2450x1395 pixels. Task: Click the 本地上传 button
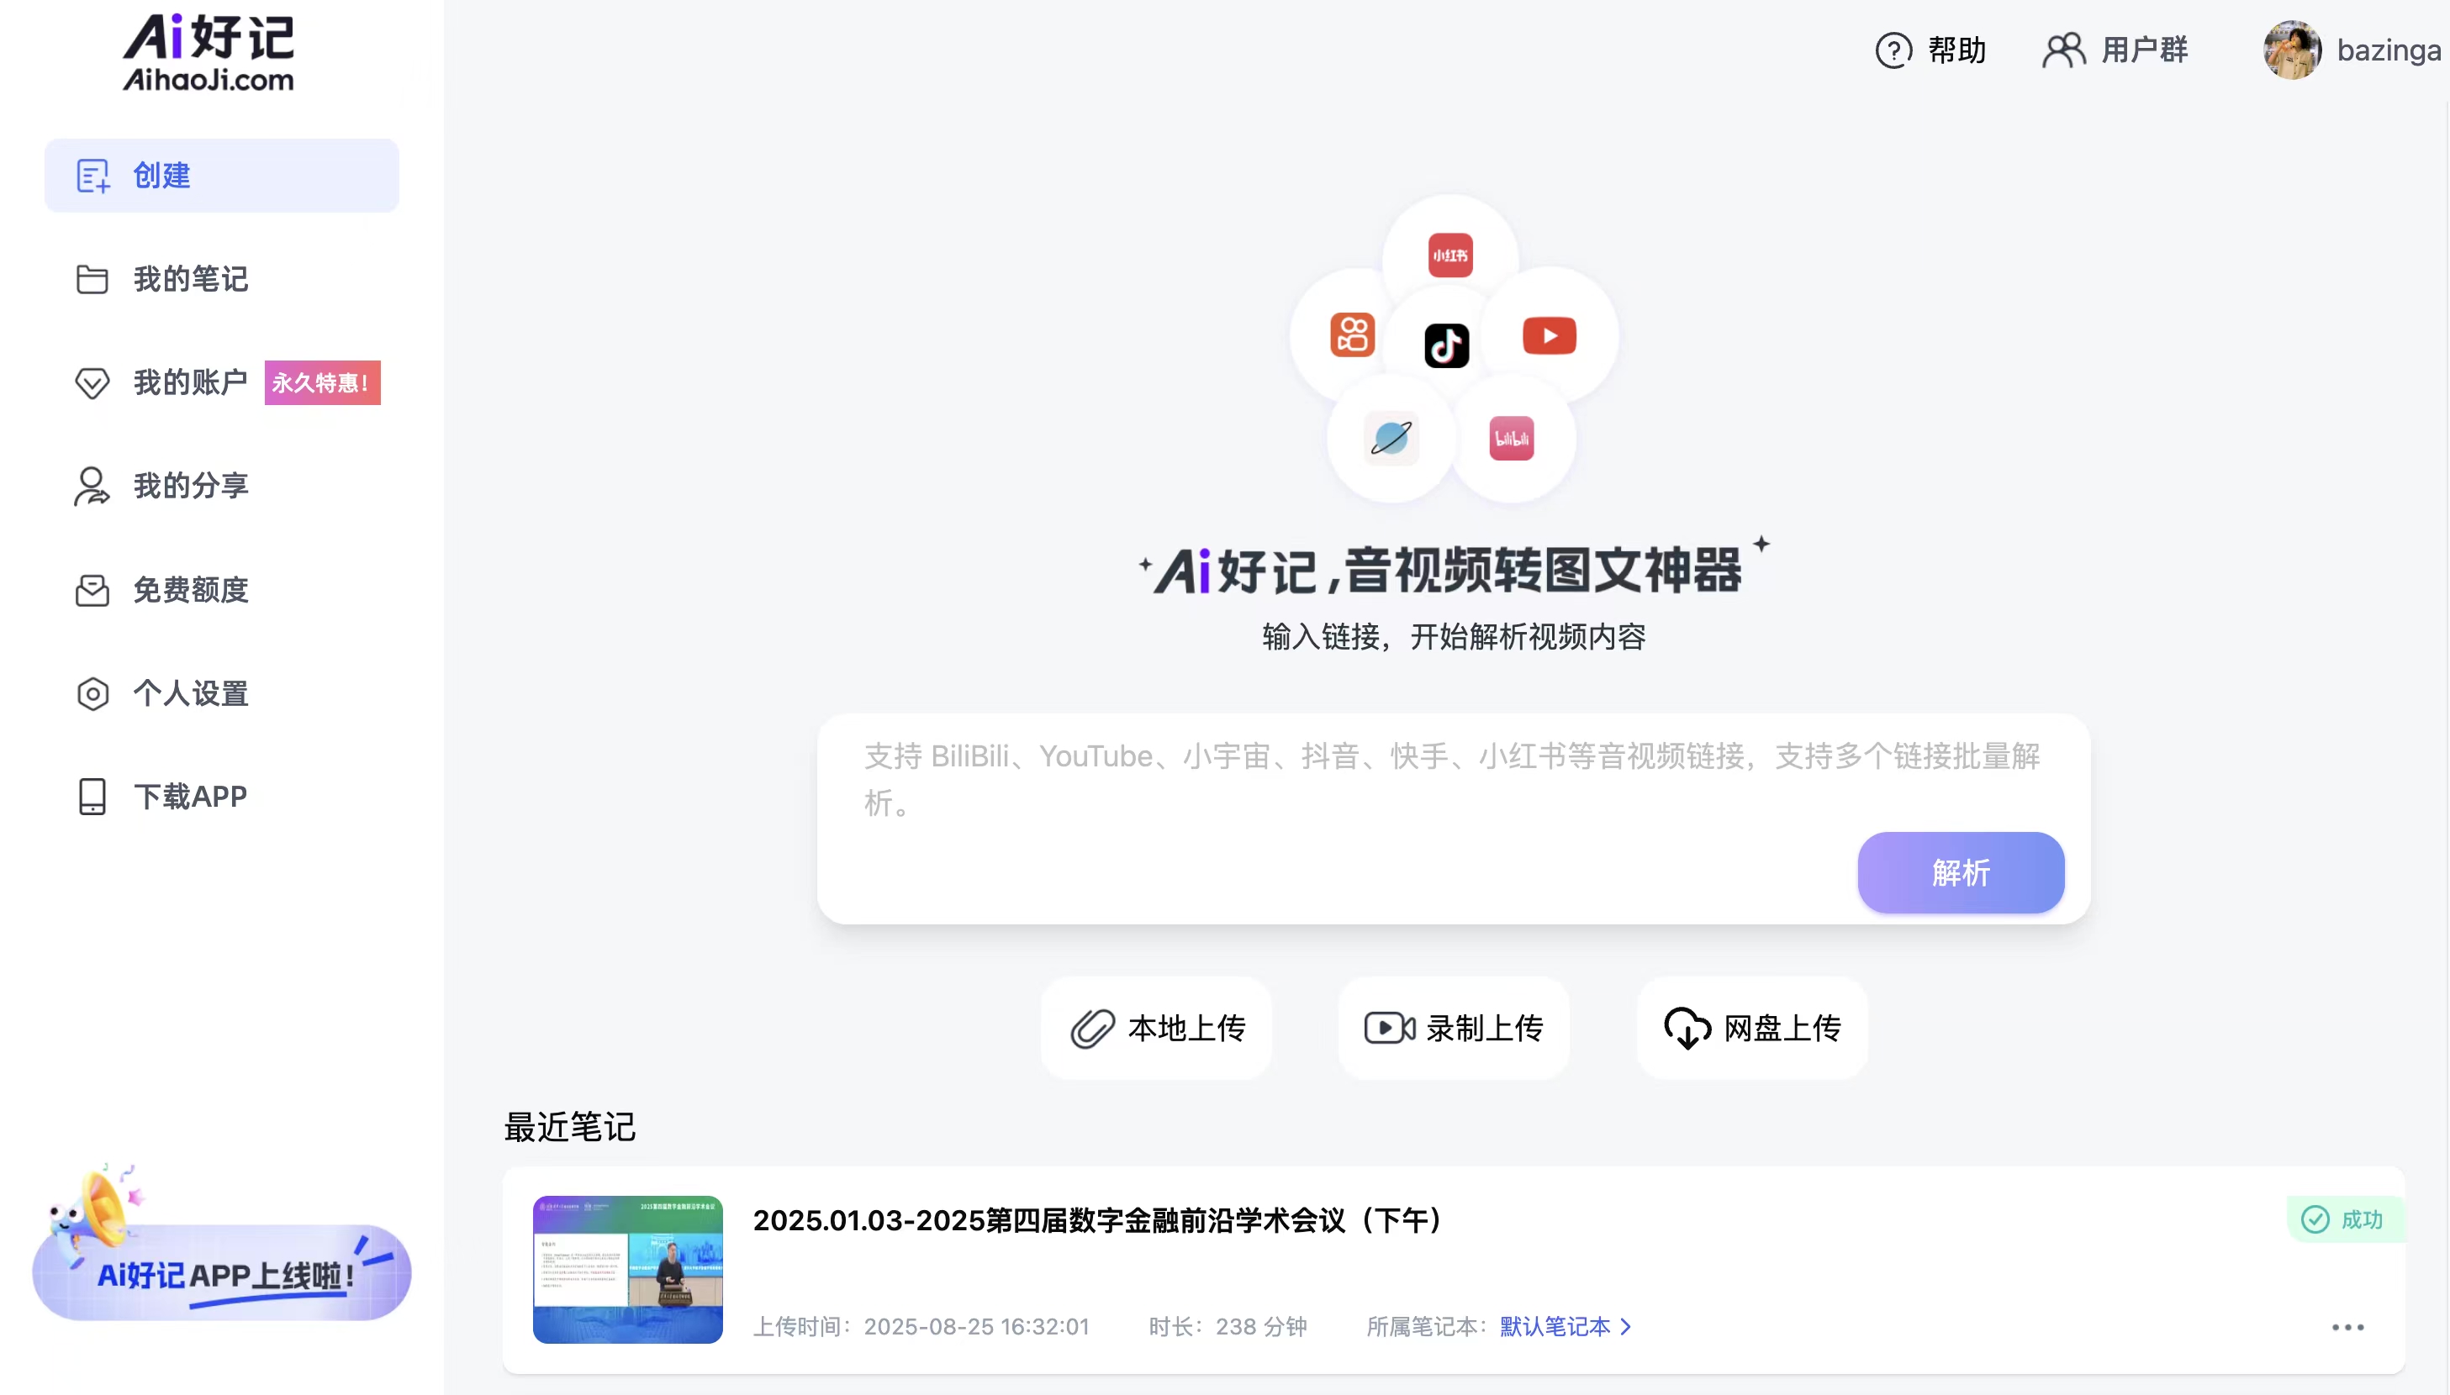pos(1156,1028)
